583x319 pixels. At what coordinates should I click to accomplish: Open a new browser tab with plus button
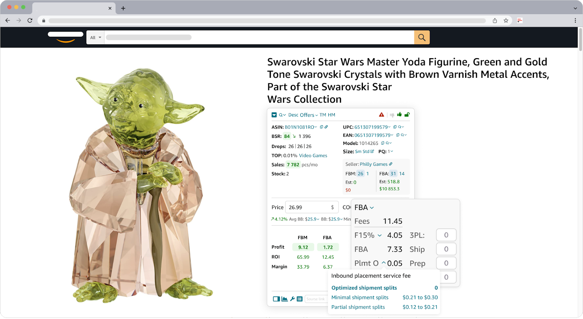point(123,8)
